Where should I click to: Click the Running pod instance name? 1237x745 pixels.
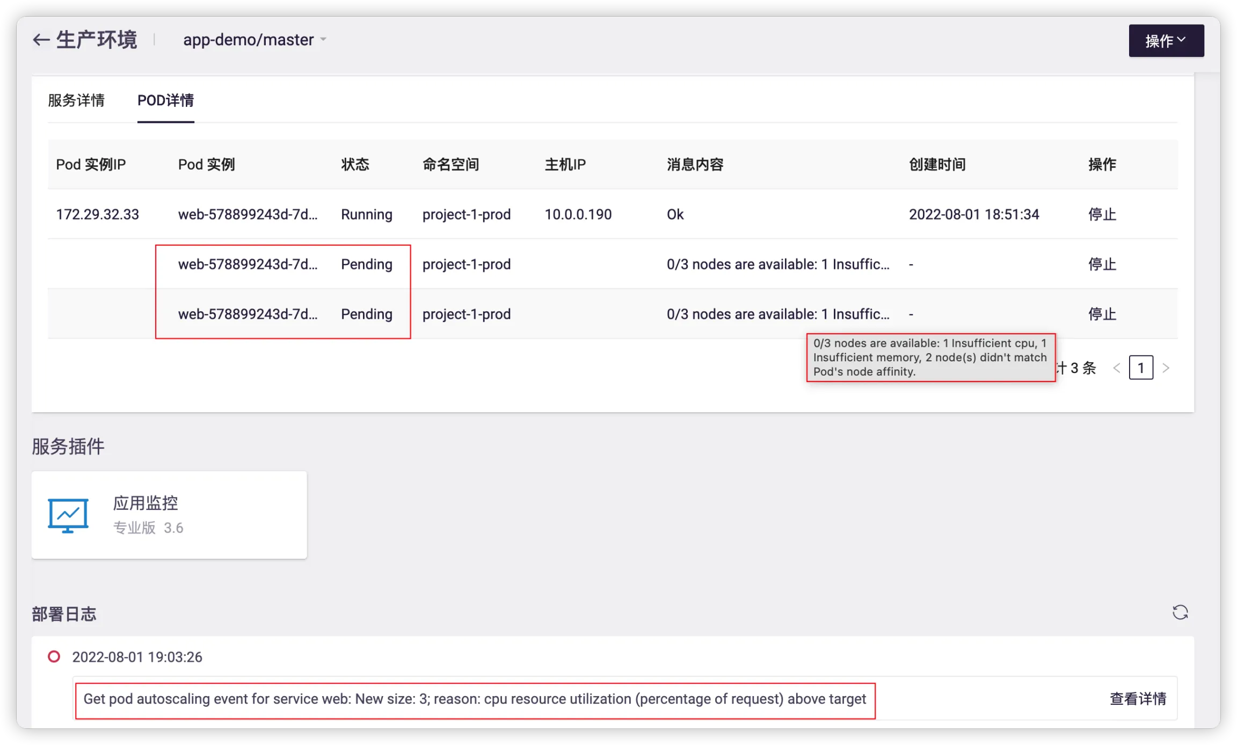pos(248,214)
